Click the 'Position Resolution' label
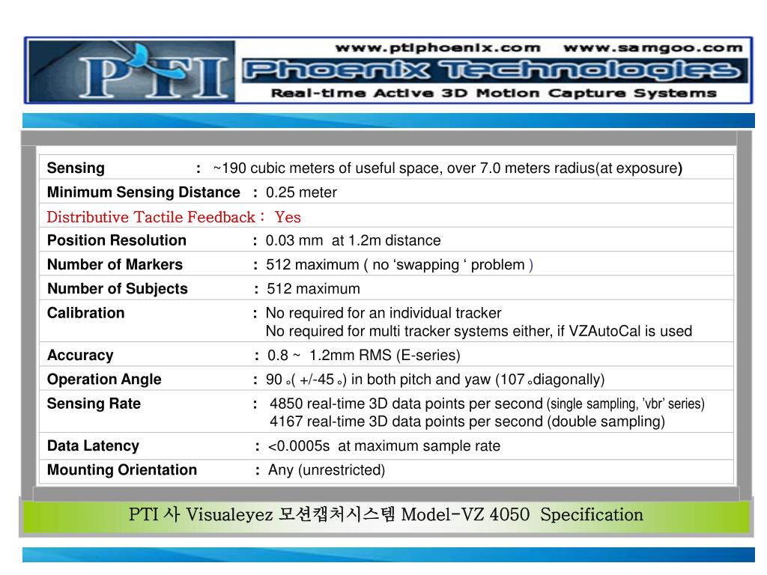Image resolution: width=767 pixels, height=575 pixels. (116, 240)
